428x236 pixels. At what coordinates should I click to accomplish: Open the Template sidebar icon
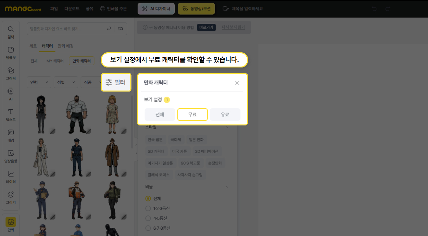tap(11, 53)
